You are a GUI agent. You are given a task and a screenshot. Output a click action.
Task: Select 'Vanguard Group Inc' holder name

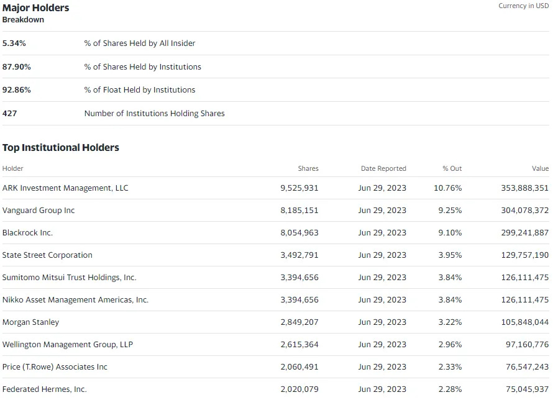[39, 211]
